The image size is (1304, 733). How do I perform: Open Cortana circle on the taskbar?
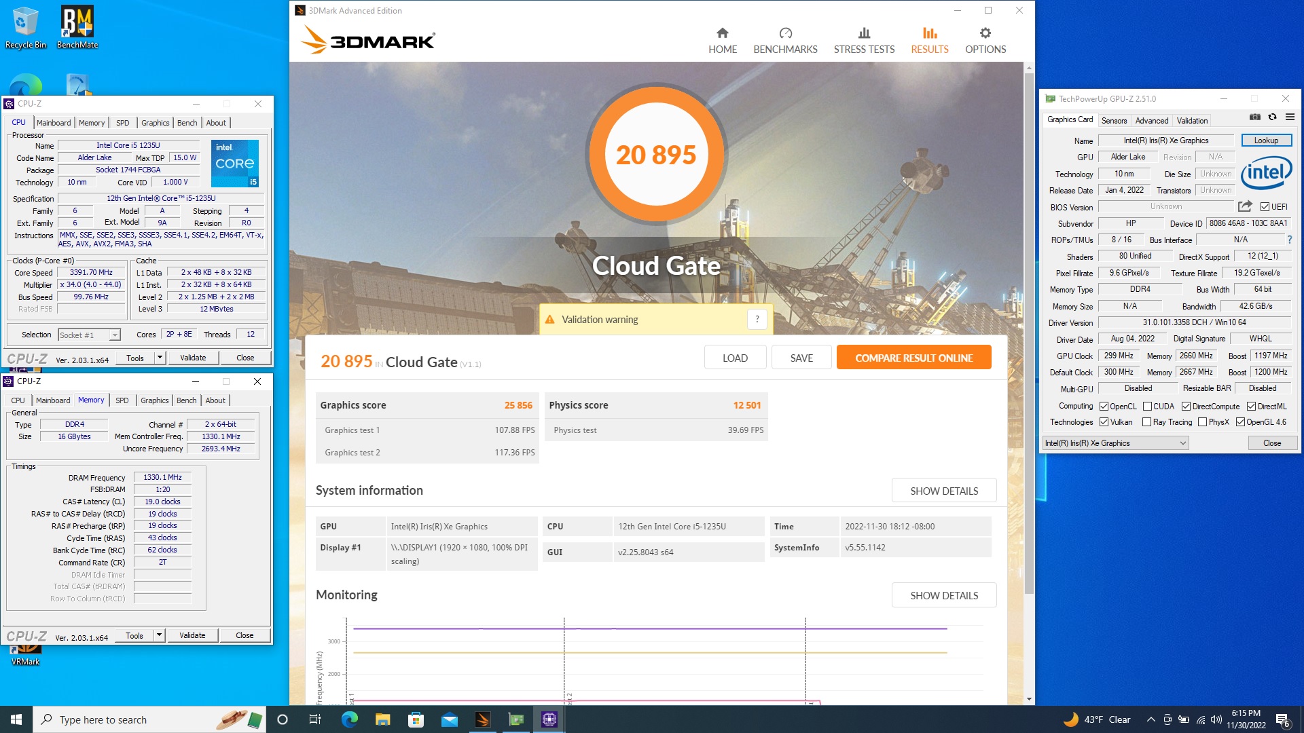pos(283,719)
